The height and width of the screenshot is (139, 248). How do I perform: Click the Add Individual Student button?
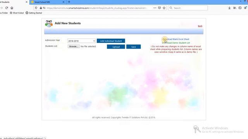111,41
